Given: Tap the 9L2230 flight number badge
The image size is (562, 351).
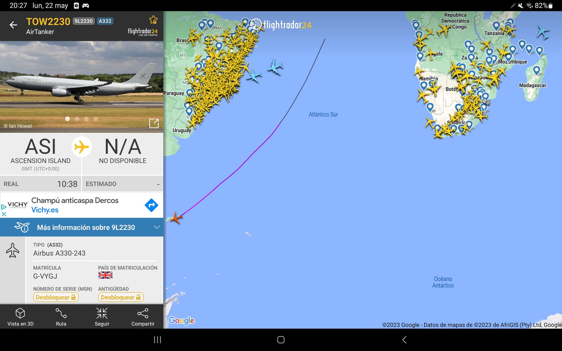Looking at the screenshot, I should tap(83, 21).
